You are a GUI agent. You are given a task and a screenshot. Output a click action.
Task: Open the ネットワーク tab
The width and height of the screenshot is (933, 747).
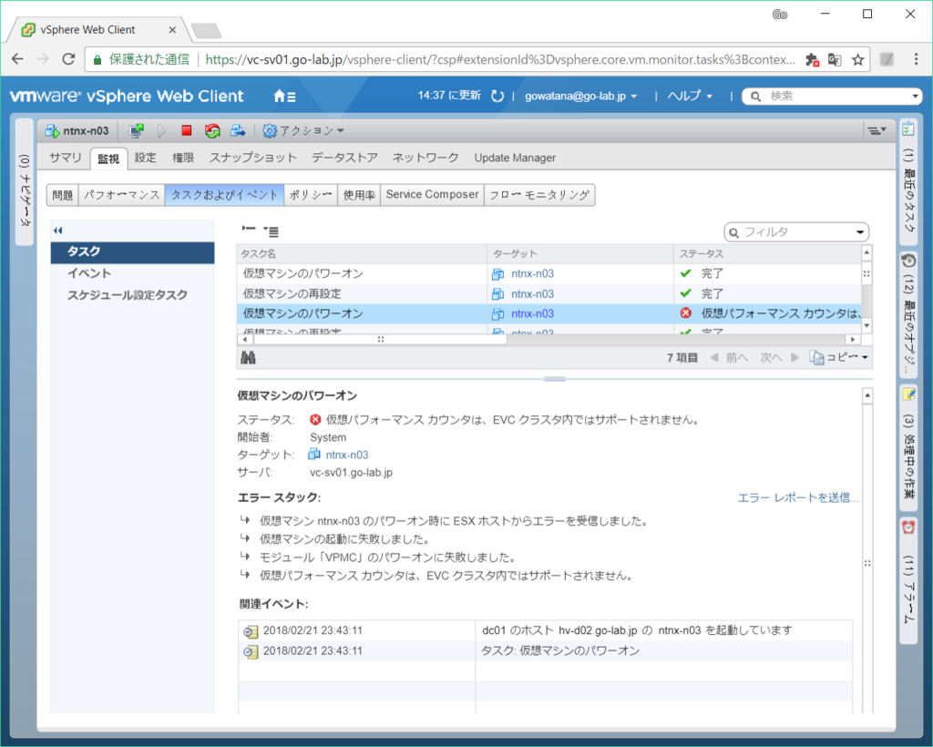tap(425, 158)
